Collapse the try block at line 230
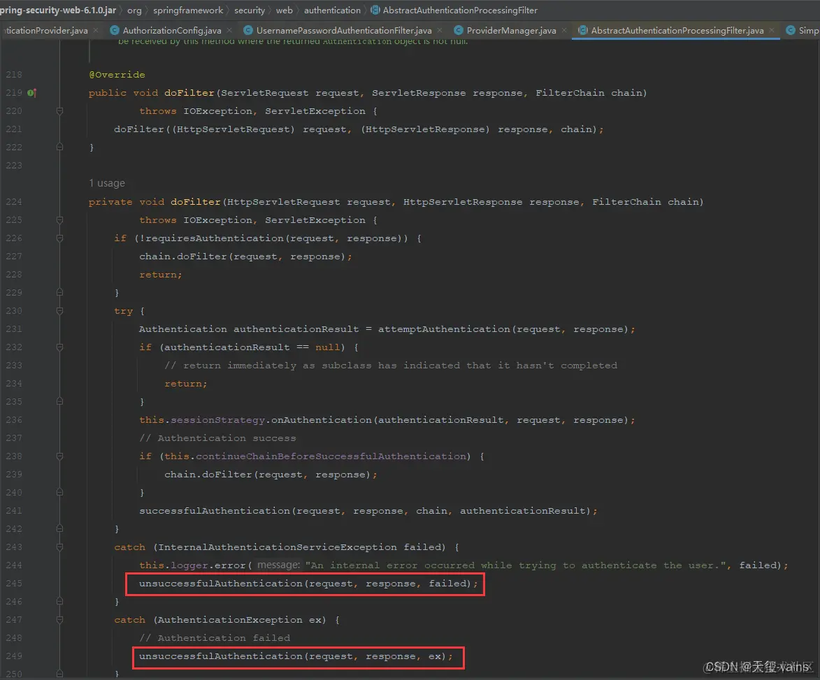The image size is (820, 680). pos(59,310)
